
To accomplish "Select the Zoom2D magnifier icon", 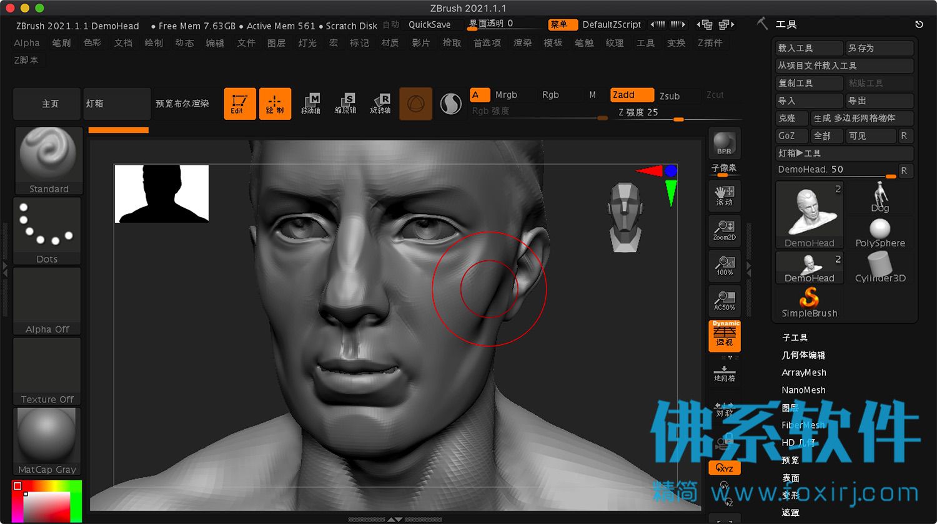I will tap(725, 230).
